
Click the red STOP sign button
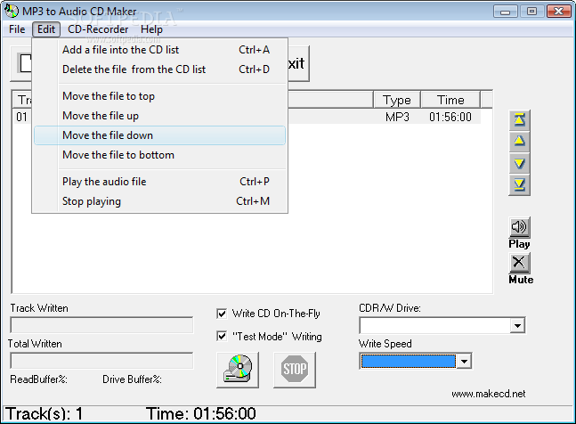295,370
